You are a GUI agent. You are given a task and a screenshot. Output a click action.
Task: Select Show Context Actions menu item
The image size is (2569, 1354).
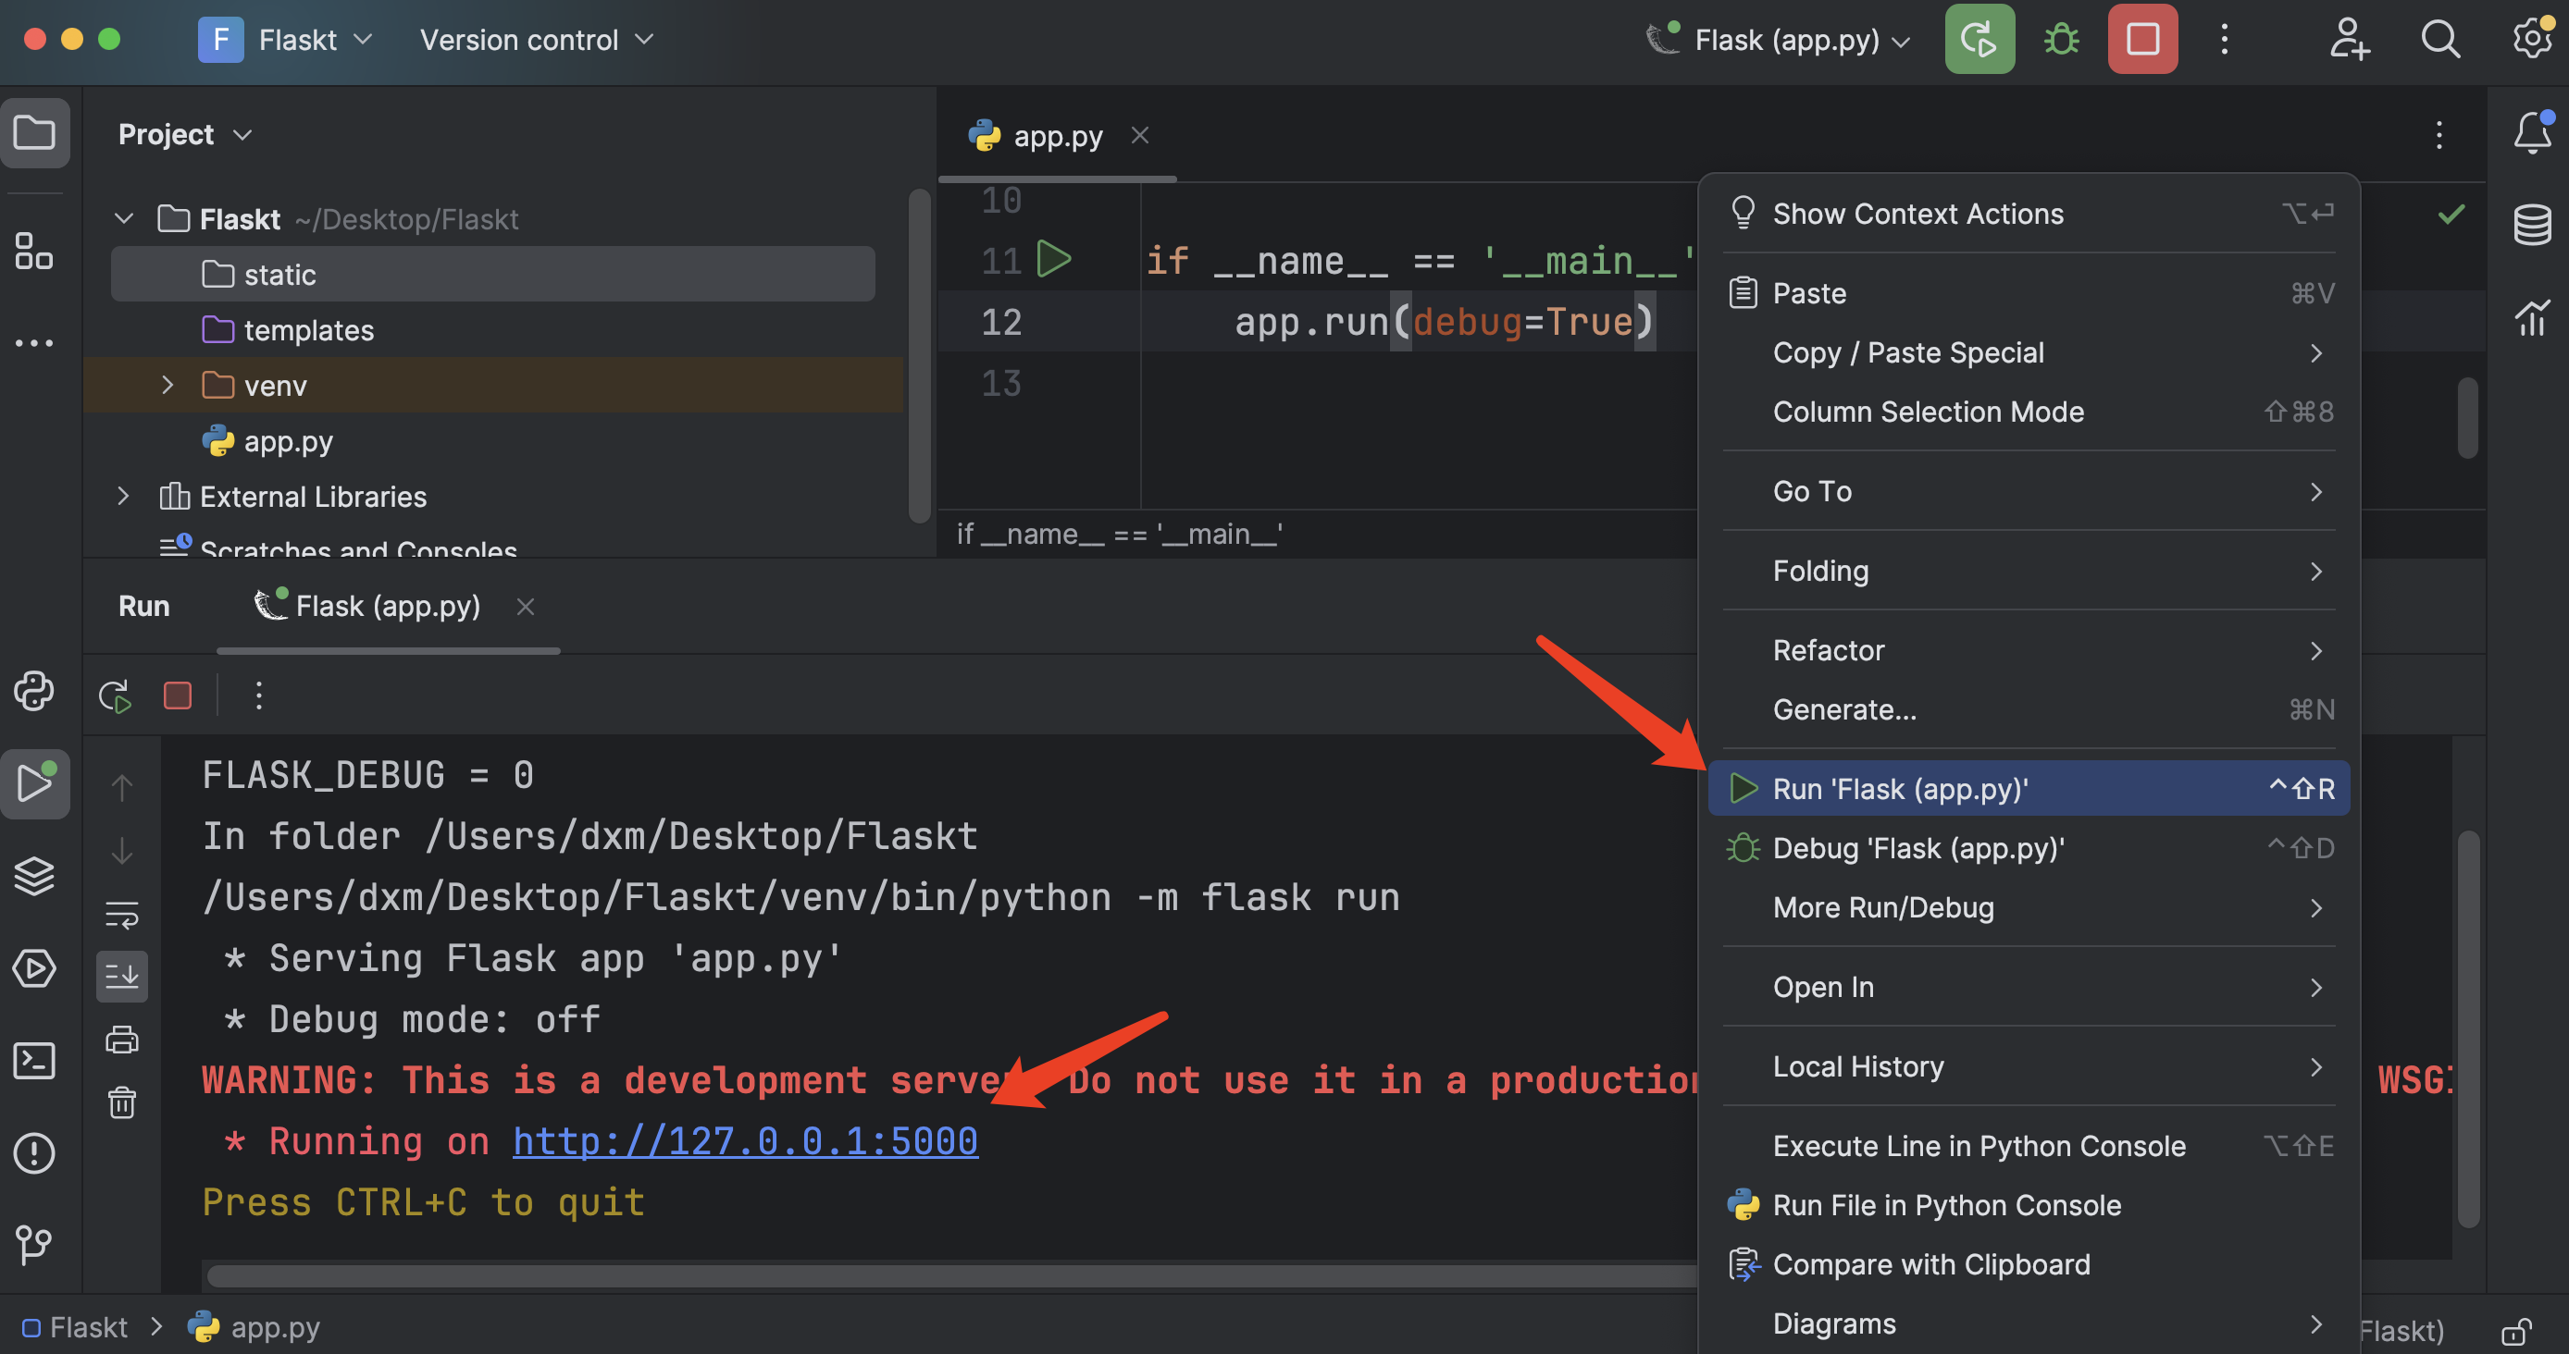2029,214
